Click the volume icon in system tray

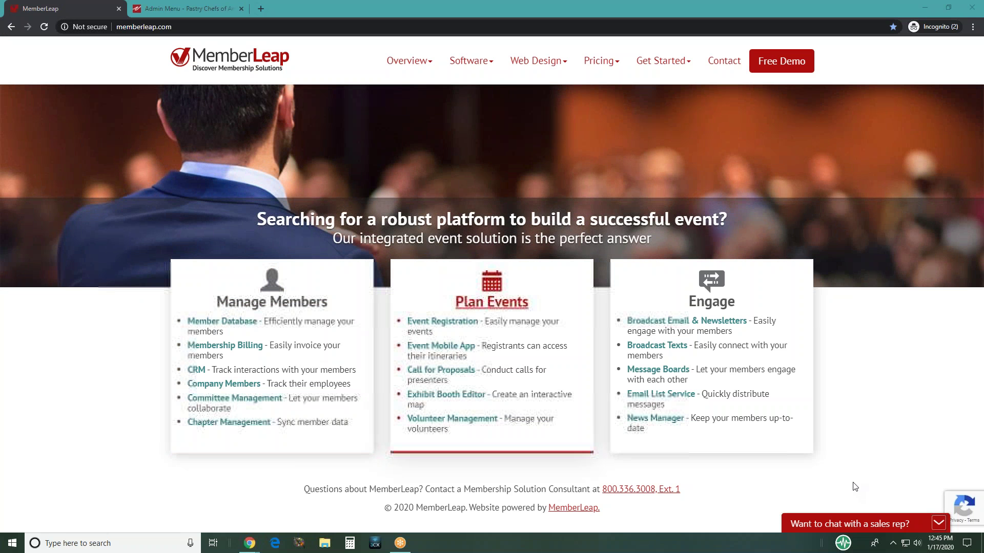[x=917, y=543]
